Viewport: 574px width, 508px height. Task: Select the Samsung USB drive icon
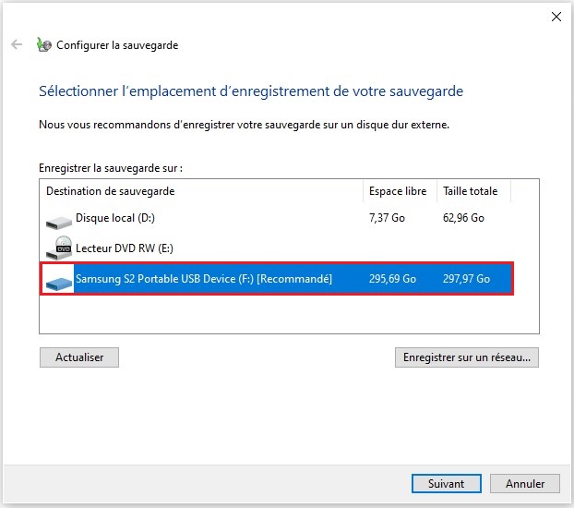pos(58,283)
